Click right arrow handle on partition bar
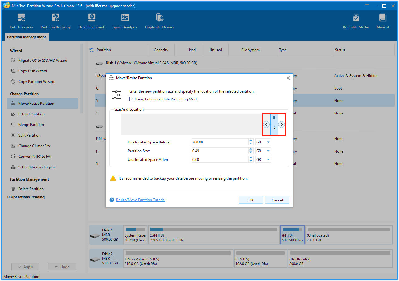399x281 pixels. 282,124
